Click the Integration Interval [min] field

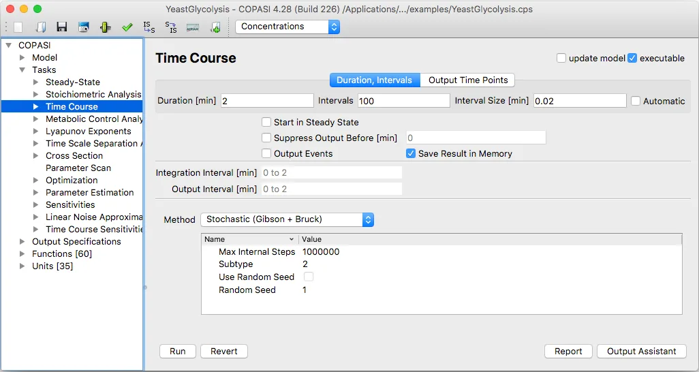332,172
